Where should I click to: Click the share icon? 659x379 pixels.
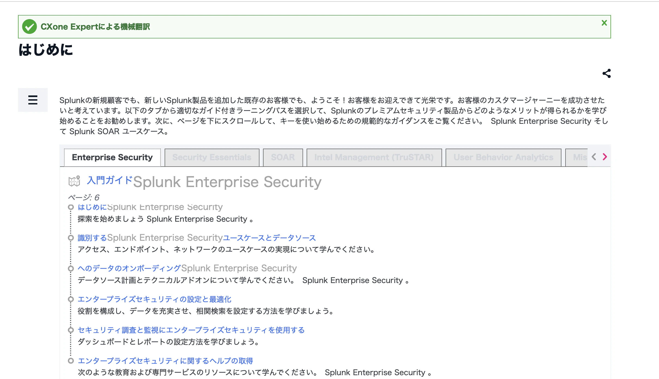tap(606, 73)
